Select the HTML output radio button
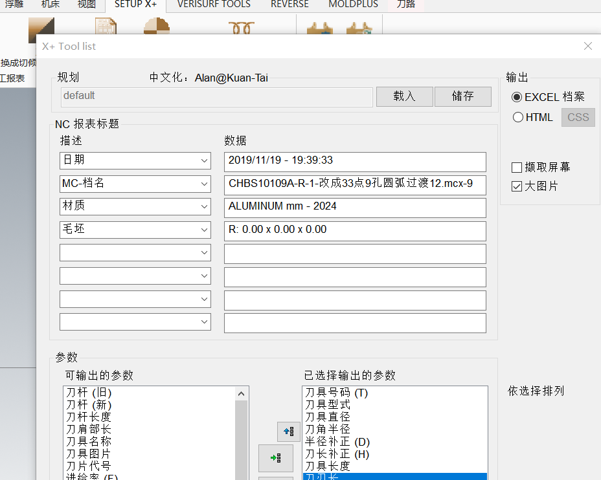Viewport: 601px width, 480px height. coord(518,117)
